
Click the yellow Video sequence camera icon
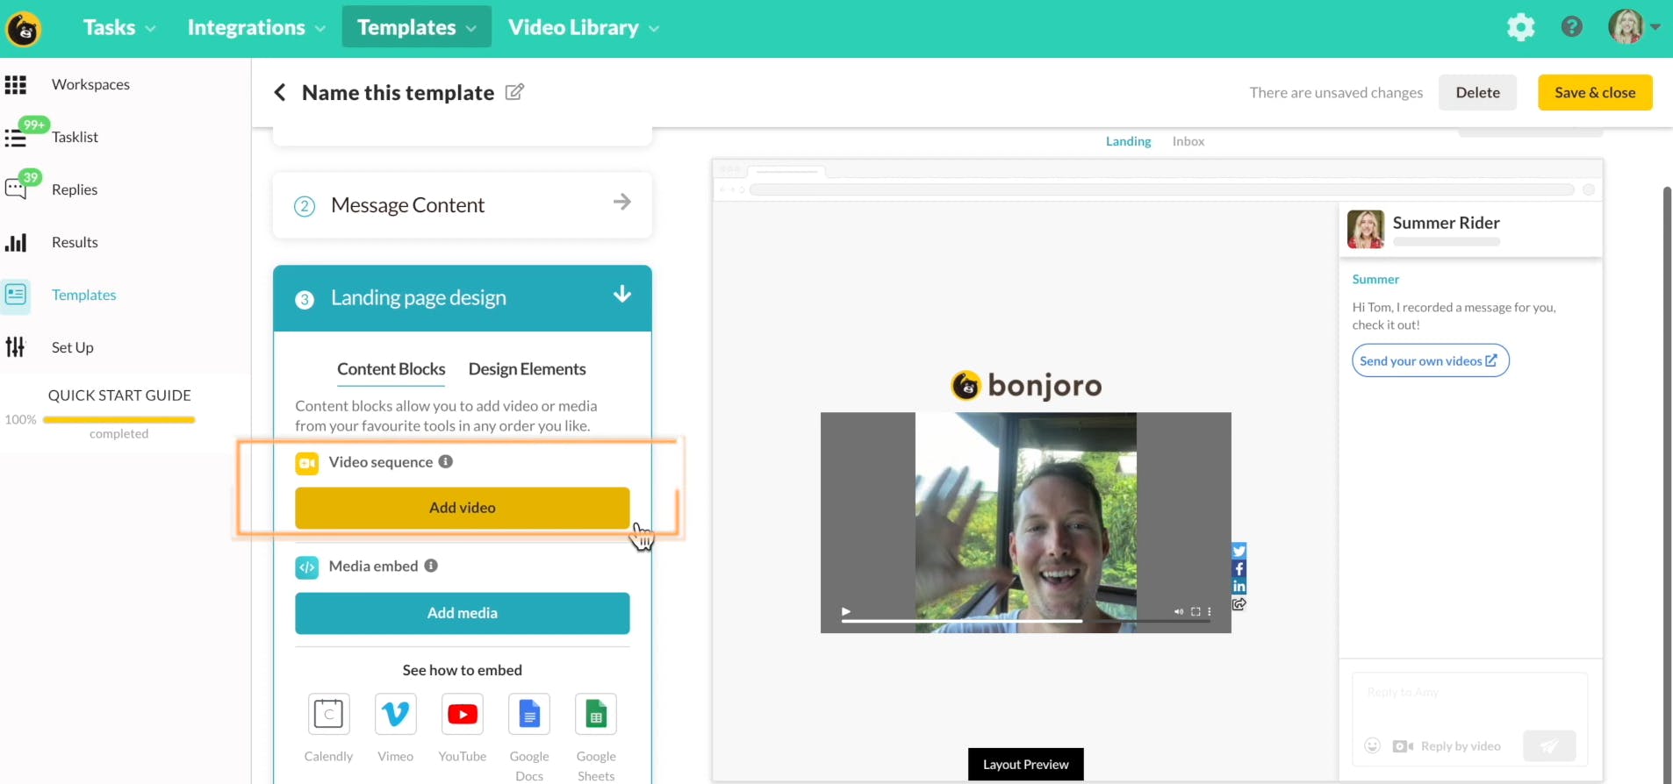pos(307,463)
